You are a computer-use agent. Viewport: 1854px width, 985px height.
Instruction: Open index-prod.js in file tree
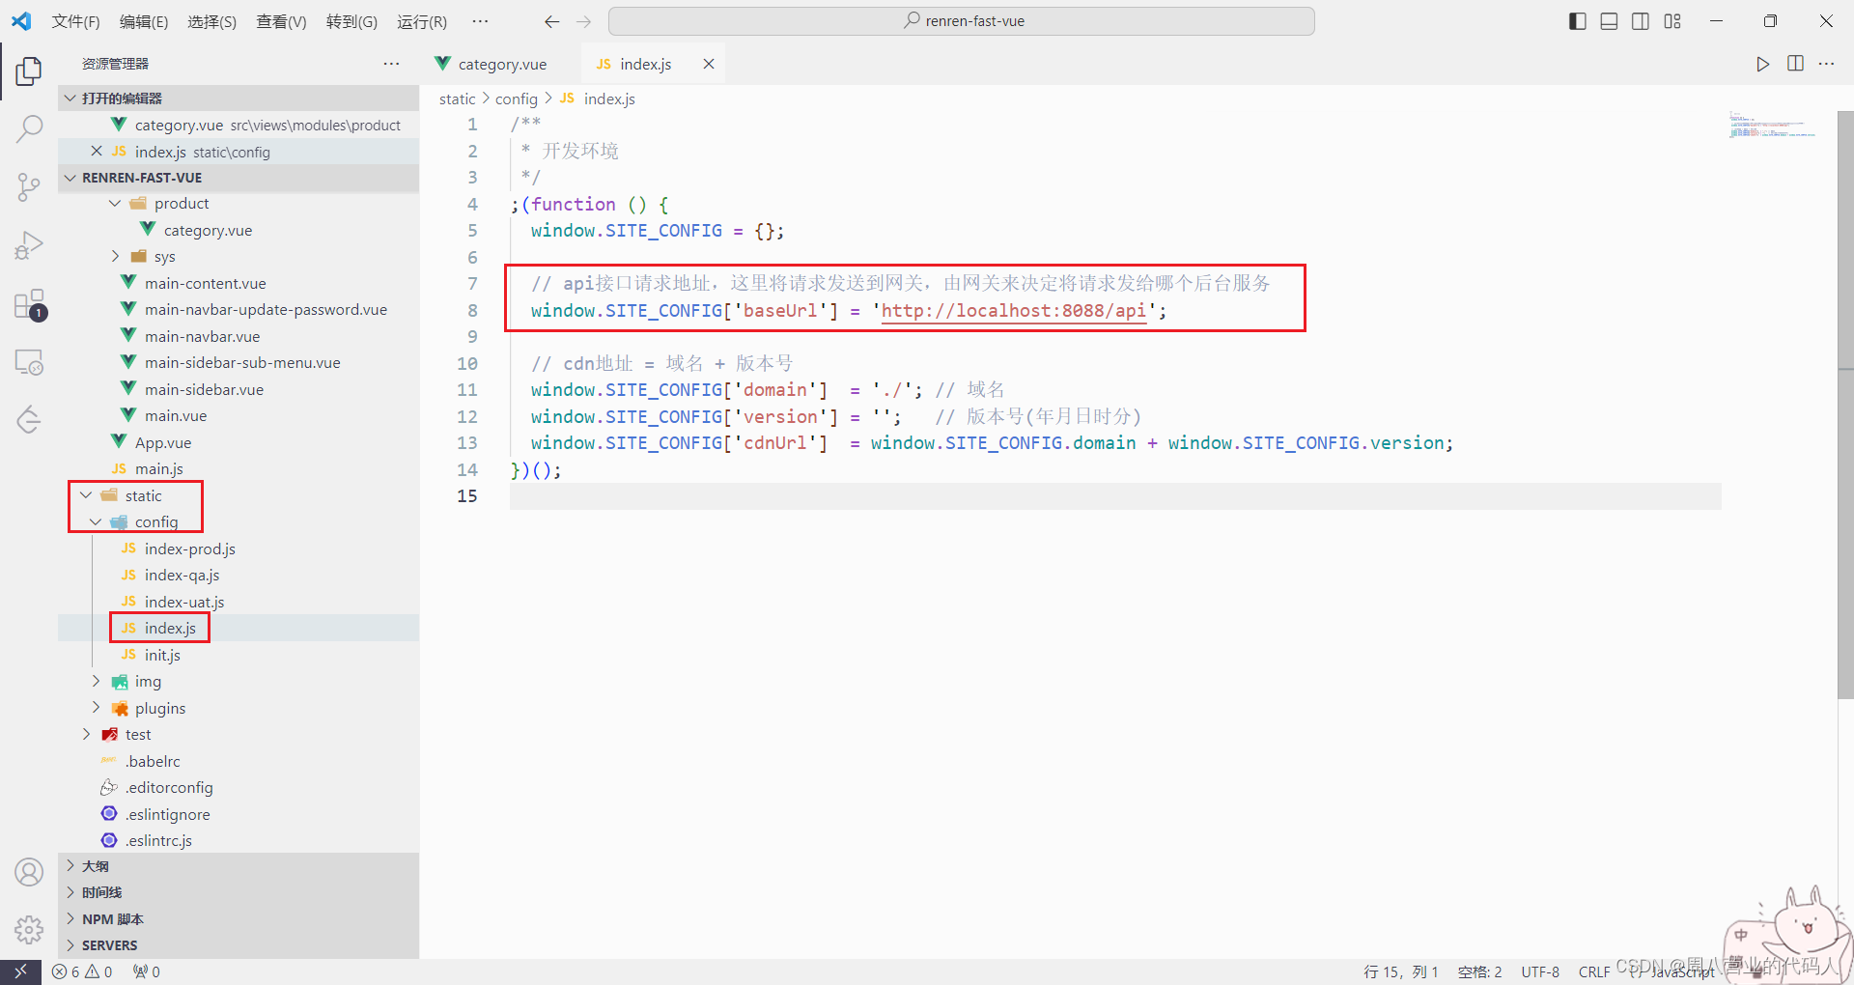tap(189, 549)
